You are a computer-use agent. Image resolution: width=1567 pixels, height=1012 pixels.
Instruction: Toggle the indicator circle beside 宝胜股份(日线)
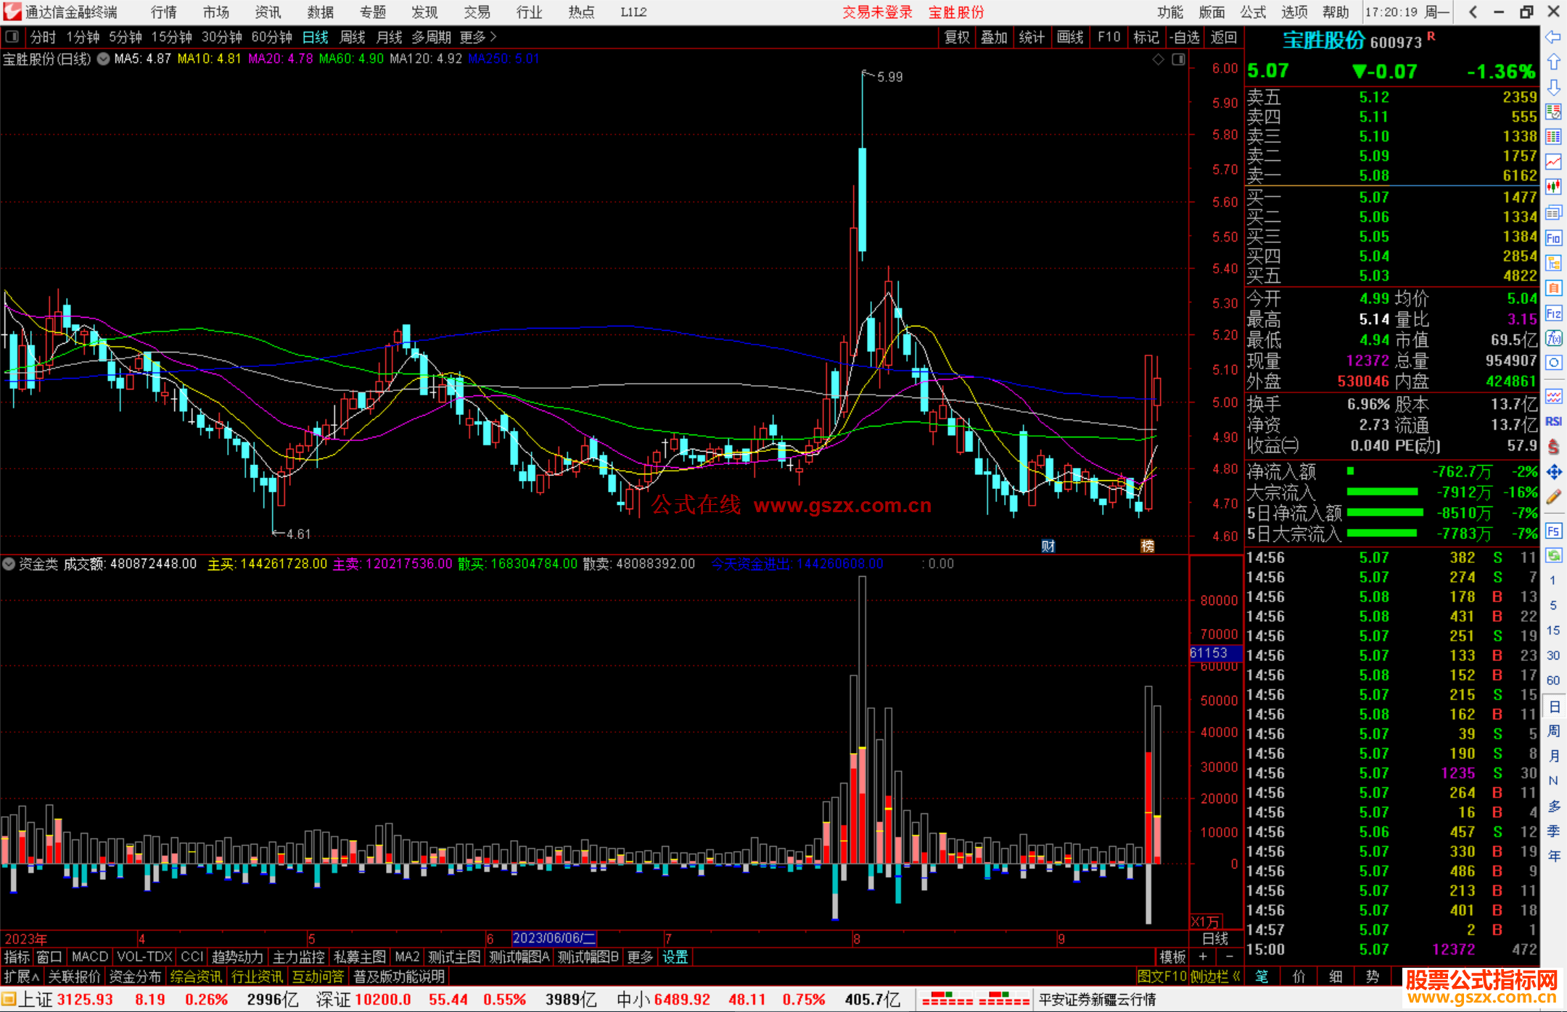[104, 59]
